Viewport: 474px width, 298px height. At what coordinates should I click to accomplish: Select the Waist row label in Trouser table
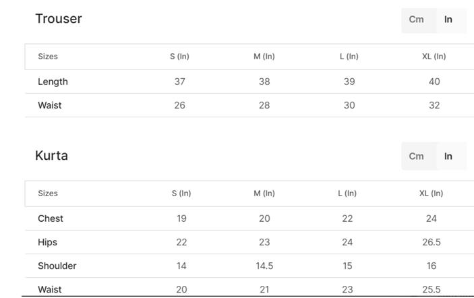[x=50, y=105]
